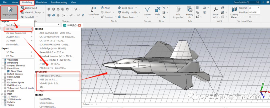Click the search magnifier icon

click(x=257, y=2)
